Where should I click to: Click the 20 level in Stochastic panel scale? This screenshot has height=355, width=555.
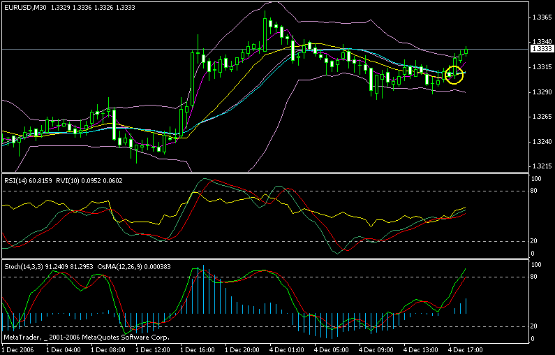[535, 326]
